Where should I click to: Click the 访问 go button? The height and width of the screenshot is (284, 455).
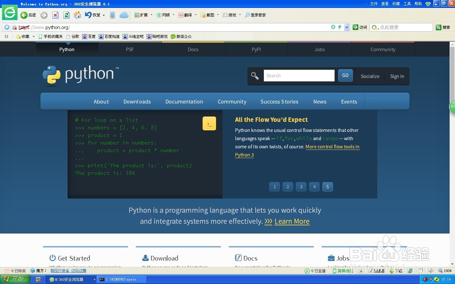coord(360,27)
